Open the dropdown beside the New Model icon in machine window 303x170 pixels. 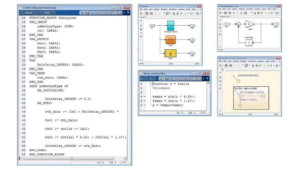[144, 13]
